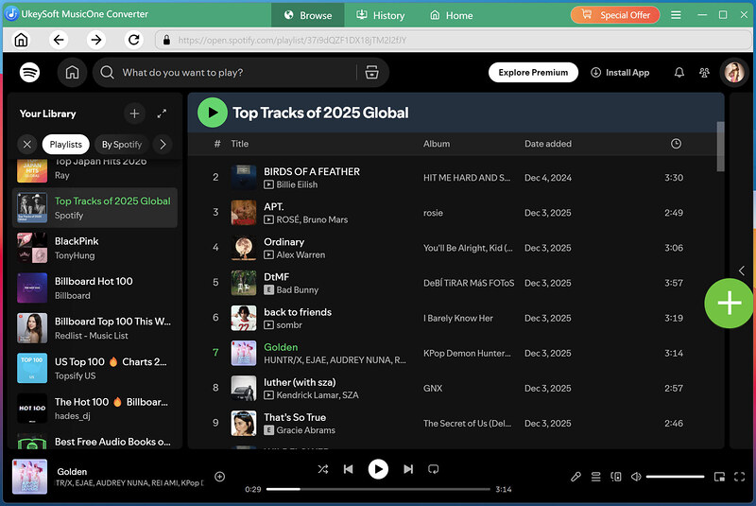The image size is (756, 506).
Task: Open the ROSÉ, Bruno Mars artist link
Action: pos(312,219)
